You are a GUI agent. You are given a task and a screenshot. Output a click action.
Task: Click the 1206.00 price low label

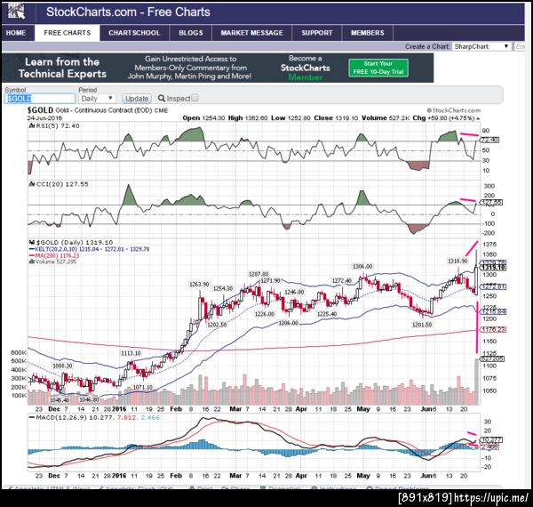288,323
